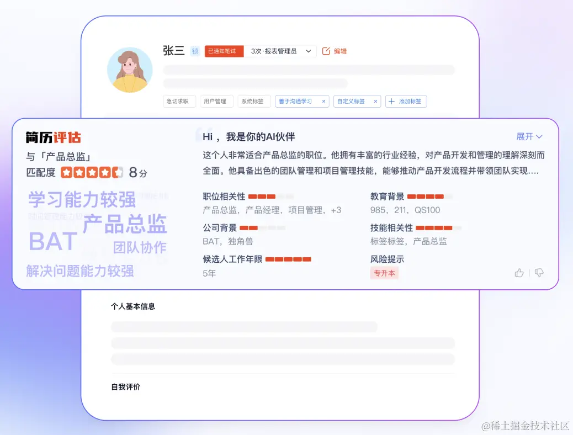The width and height of the screenshot is (573, 435).
Task: Click the 专升本 risk label
Action: [x=384, y=273]
